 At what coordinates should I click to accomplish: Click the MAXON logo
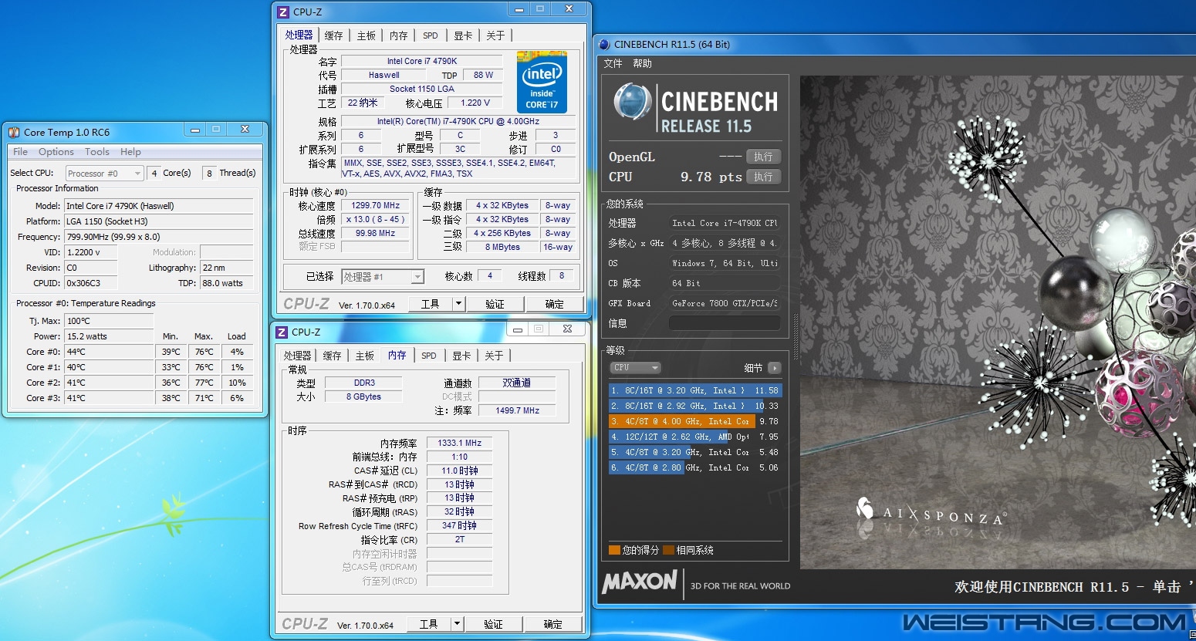click(640, 582)
